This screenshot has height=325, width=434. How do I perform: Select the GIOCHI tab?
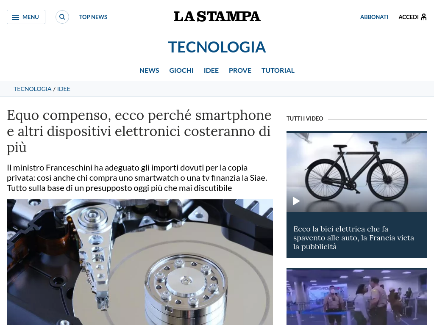tap(181, 71)
